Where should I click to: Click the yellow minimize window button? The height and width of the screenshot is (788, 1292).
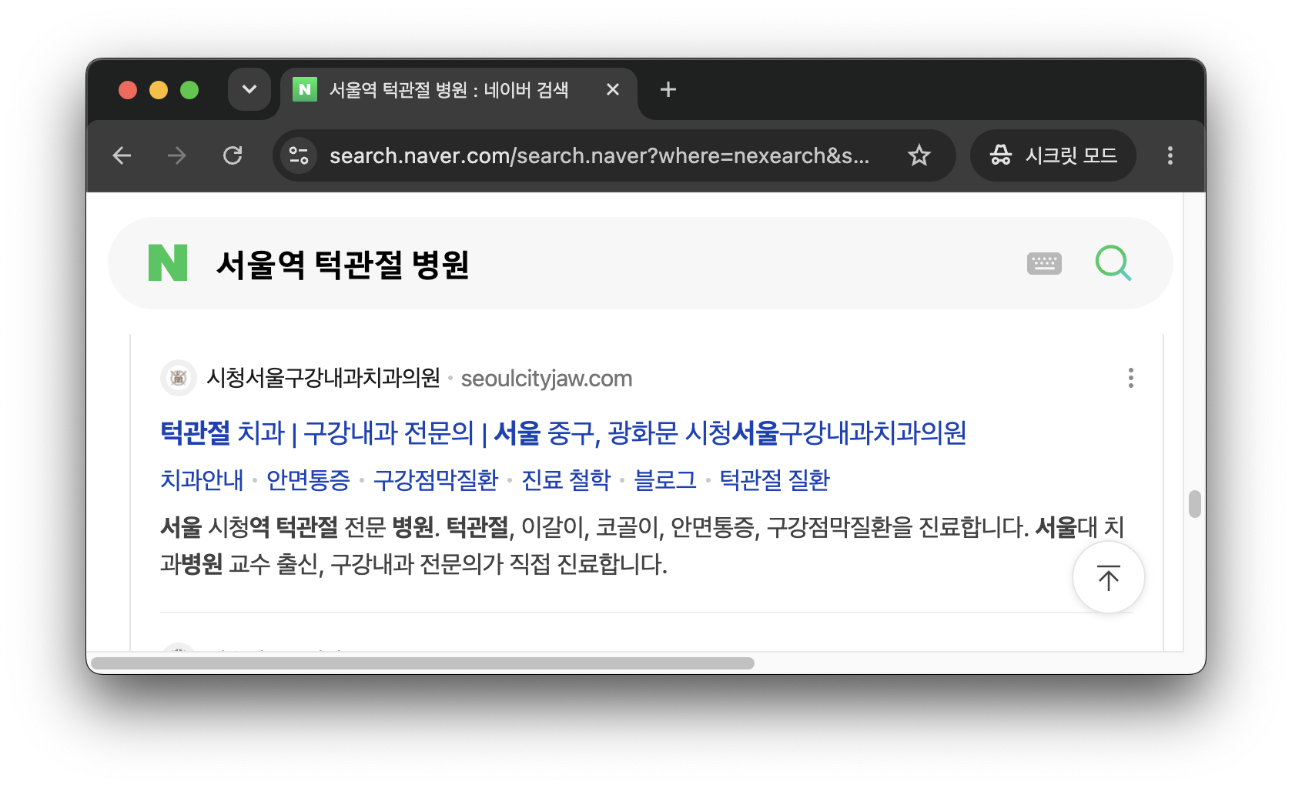coord(159,90)
